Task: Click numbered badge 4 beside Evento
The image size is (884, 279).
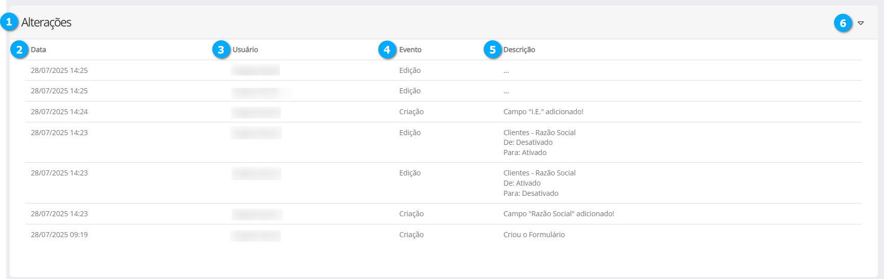Action: [x=387, y=49]
